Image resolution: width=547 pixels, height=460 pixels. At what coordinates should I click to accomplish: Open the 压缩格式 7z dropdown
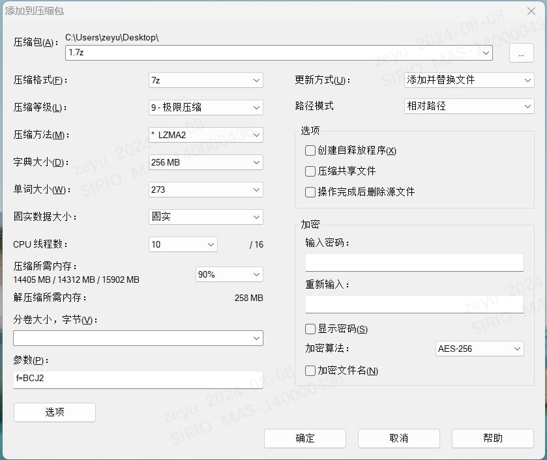coord(205,80)
